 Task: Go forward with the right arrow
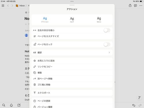12,5
